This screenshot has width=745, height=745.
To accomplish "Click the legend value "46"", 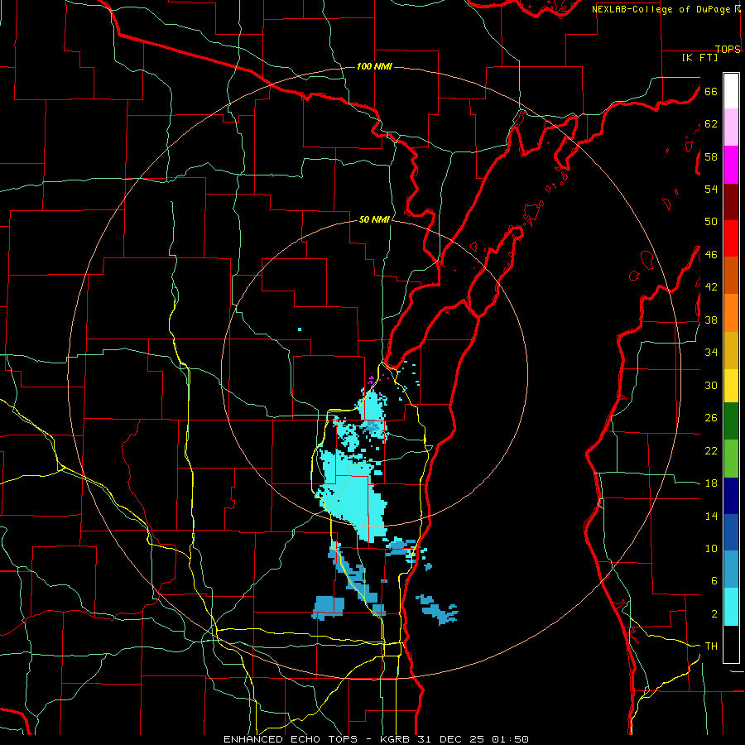I will coord(711,255).
